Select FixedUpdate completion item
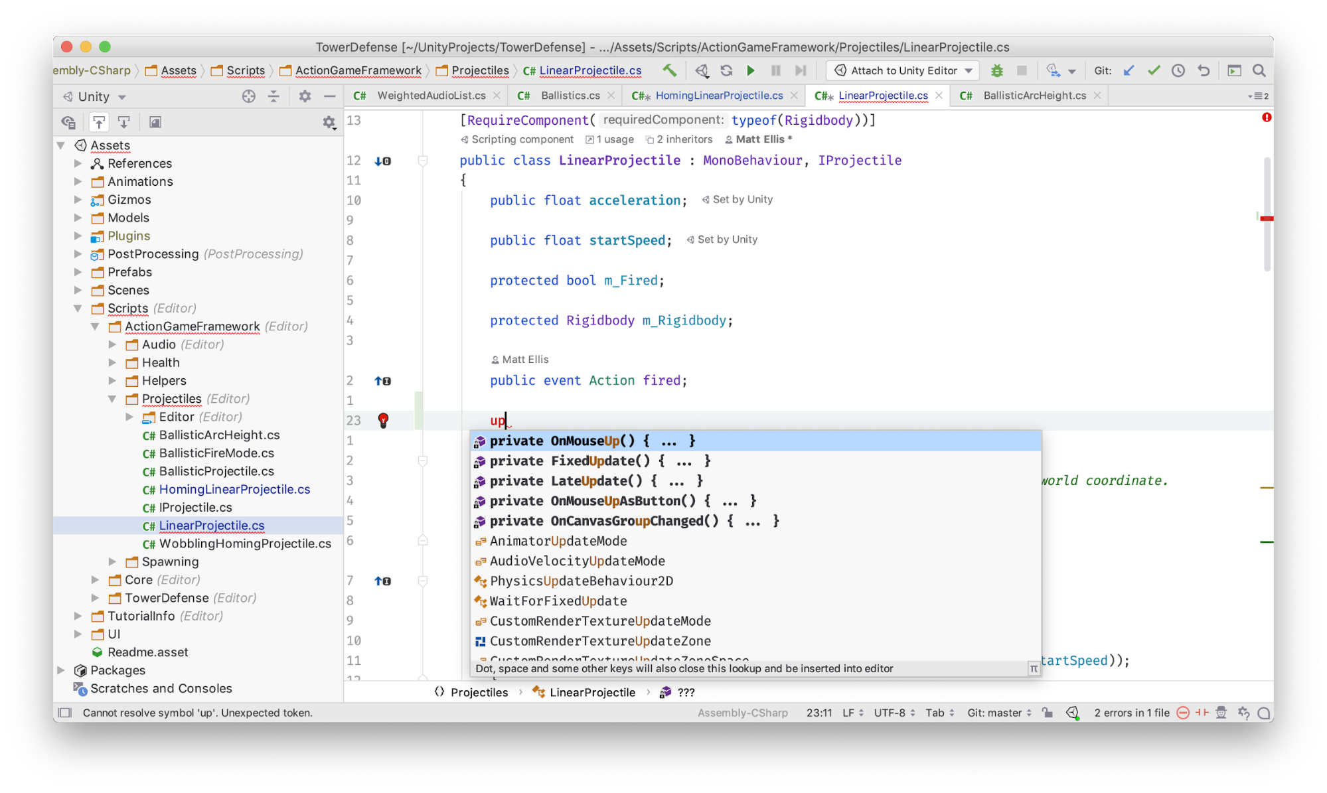Image resolution: width=1327 pixels, height=793 pixels. coord(755,461)
